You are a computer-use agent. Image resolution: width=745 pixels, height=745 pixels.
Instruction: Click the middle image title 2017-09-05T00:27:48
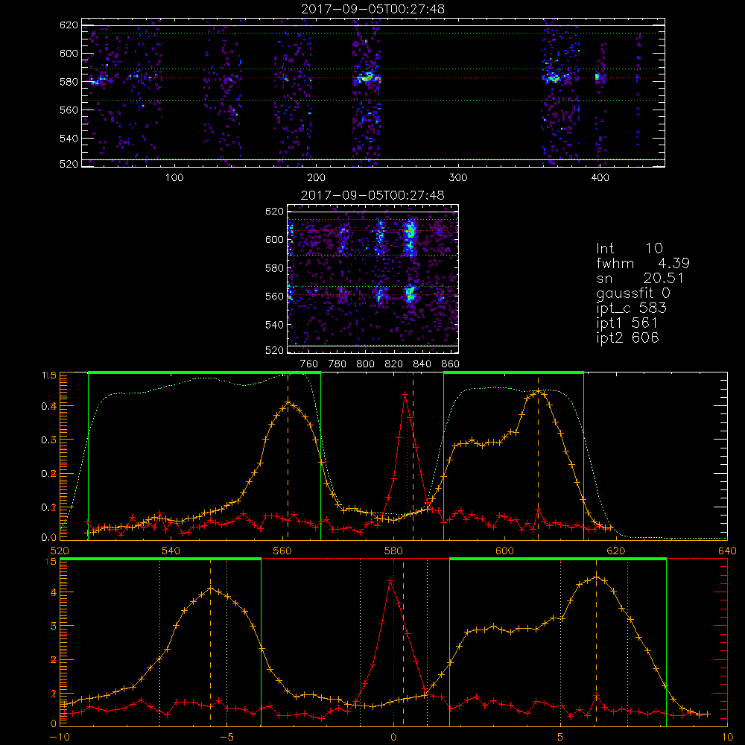(x=373, y=195)
